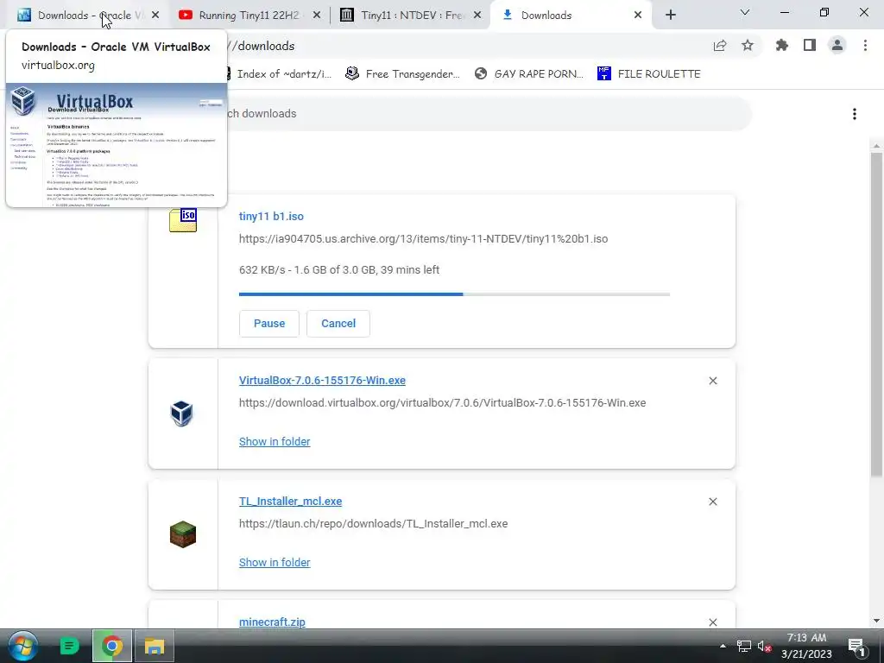Close the Oracle VM VirtualBox tab
The image size is (884, 663).
[x=155, y=16]
